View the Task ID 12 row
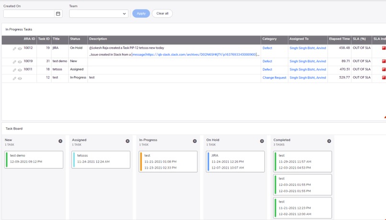Image resolution: width=386 pixels, height=220 pixels. [20, 78]
